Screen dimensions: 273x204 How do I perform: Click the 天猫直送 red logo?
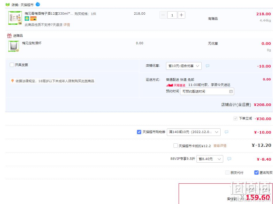[x=176, y=85]
